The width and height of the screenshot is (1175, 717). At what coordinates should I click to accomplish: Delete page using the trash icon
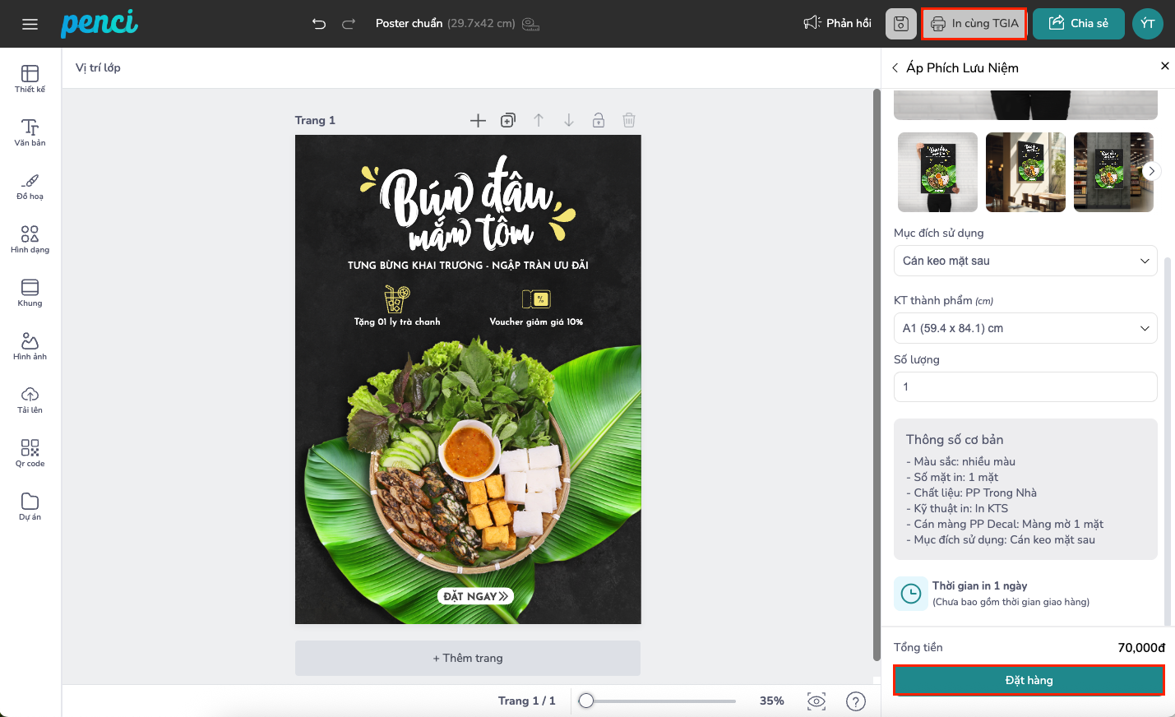(x=629, y=120)
